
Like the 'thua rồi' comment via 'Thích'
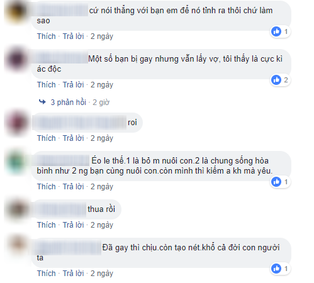(47, 225)
